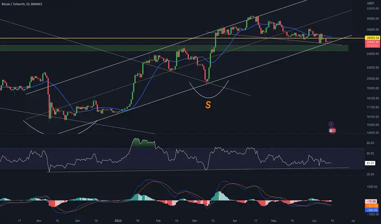
Task: Select the orange S text label
Action: [x=208, y=105]
